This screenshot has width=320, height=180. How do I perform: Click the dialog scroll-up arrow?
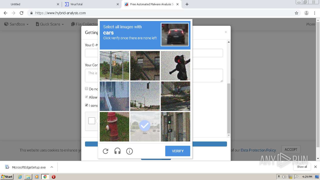pos(228,42)
